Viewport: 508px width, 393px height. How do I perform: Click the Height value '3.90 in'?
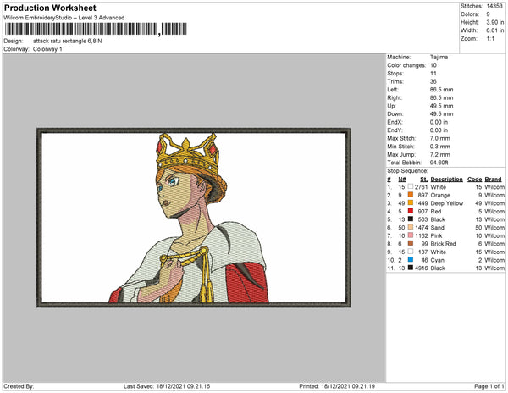495,22
